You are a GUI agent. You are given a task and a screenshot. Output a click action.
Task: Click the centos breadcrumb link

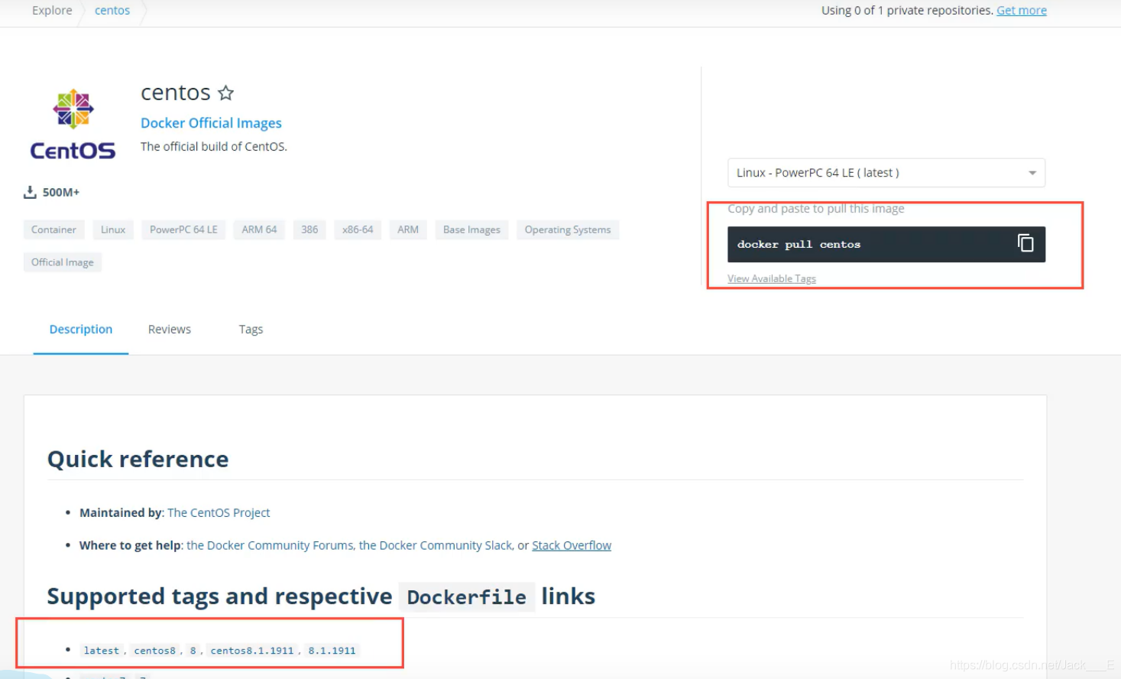112,10
